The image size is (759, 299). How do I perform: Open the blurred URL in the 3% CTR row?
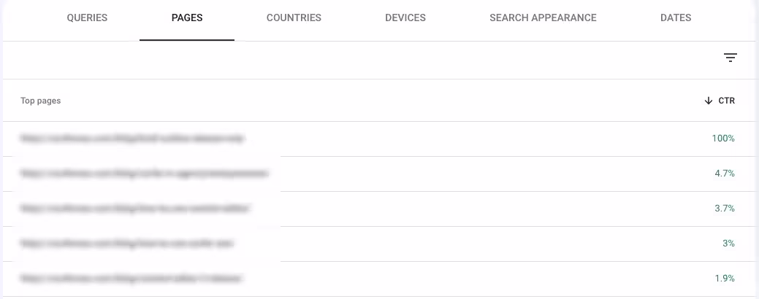coord(127,244)
